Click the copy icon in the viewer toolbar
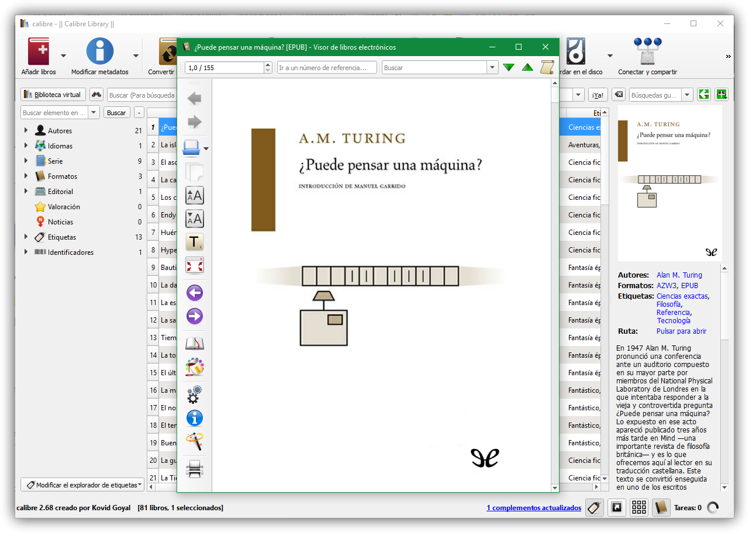Screen dimensions: 749x533 click(194, 171)
